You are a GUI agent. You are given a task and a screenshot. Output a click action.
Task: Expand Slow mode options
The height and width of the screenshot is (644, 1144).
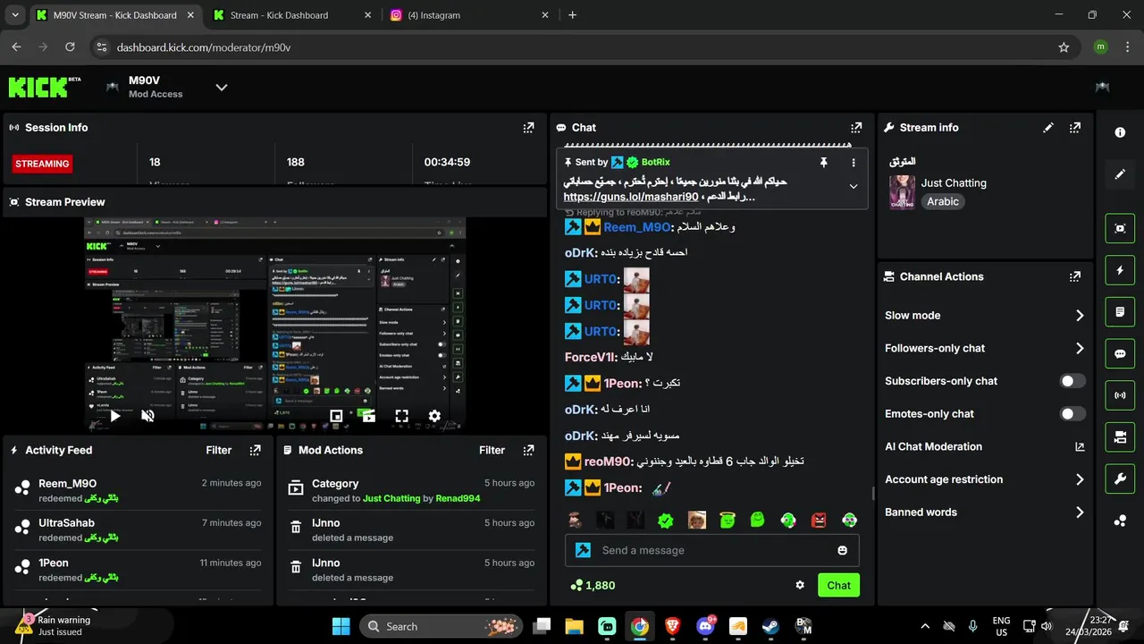[x=1080, y=316]
